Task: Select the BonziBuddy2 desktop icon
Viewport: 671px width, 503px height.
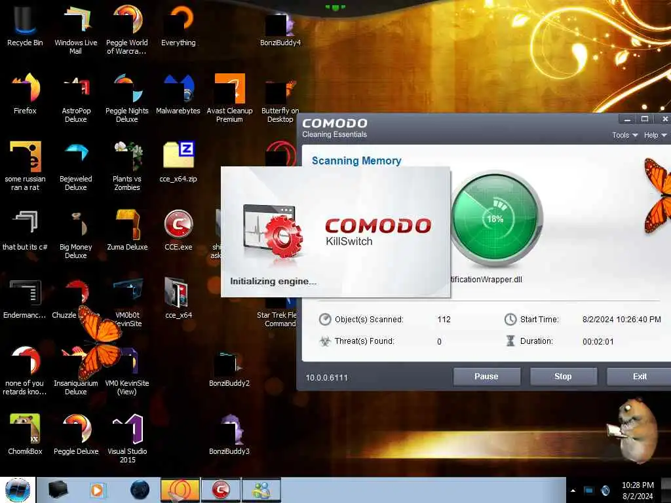Action: pos(229,369)
